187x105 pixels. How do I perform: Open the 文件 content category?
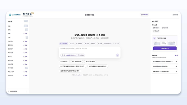point(9,38)
